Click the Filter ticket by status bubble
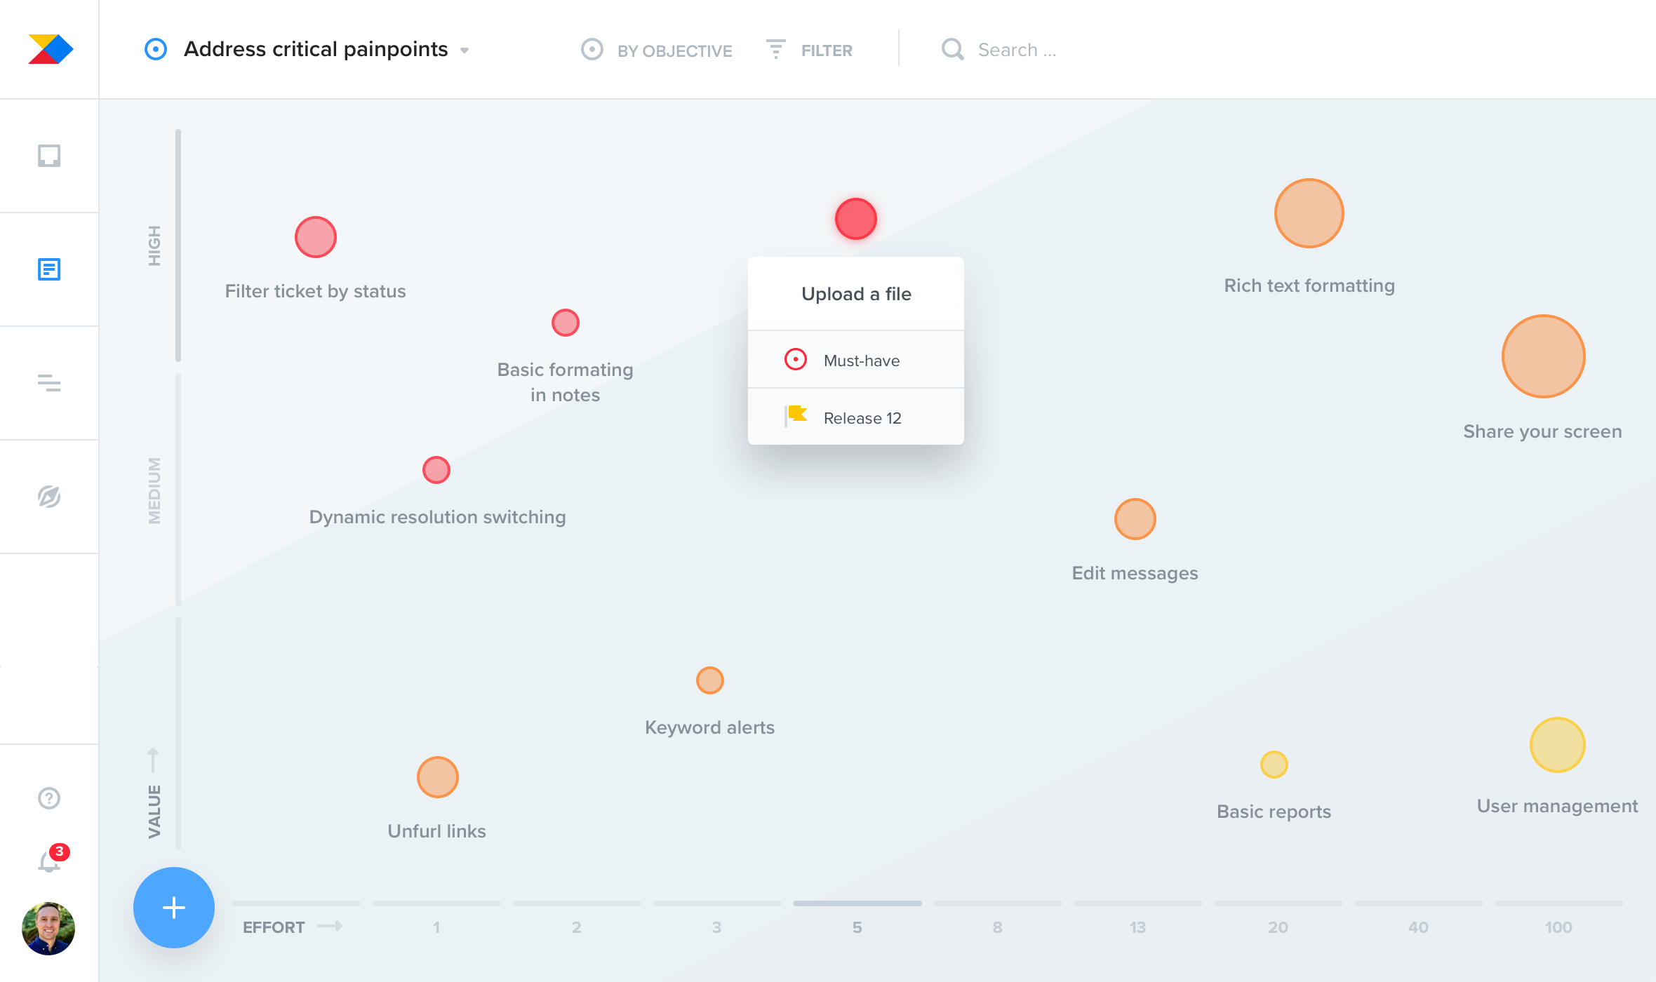The width and height of the screenshot is (1656, 982). pos(316,237)
